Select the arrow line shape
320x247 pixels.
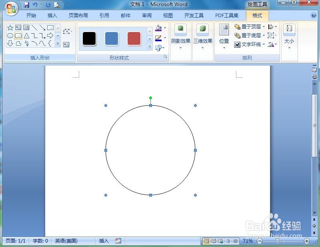tap(42, 28)
